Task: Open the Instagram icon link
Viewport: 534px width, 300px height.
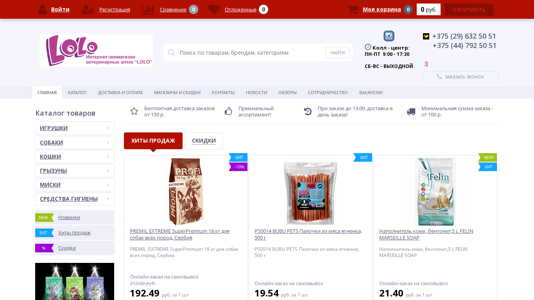Action: tap(389, 36)
